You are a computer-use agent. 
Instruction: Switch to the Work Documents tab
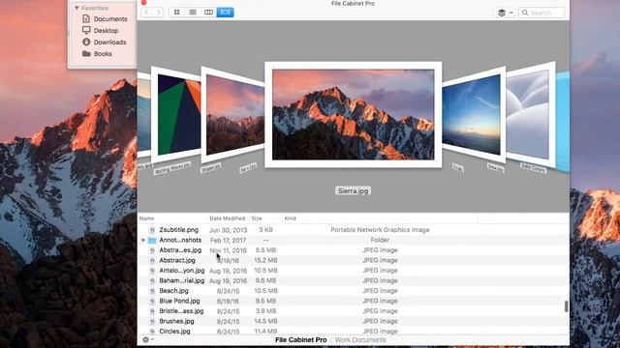[360, 339]
